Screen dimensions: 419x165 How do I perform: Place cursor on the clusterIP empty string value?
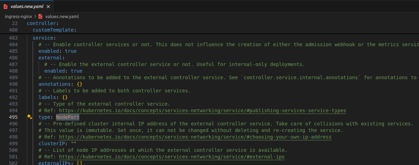pyautogui.click(x=73, y=143)
